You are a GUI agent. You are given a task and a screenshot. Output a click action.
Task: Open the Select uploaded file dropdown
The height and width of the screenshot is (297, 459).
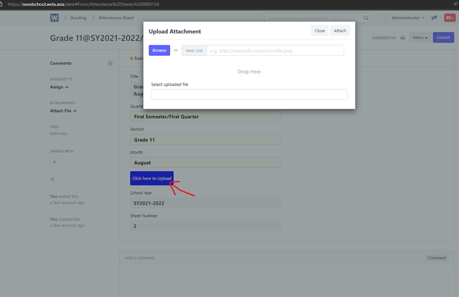249,94
